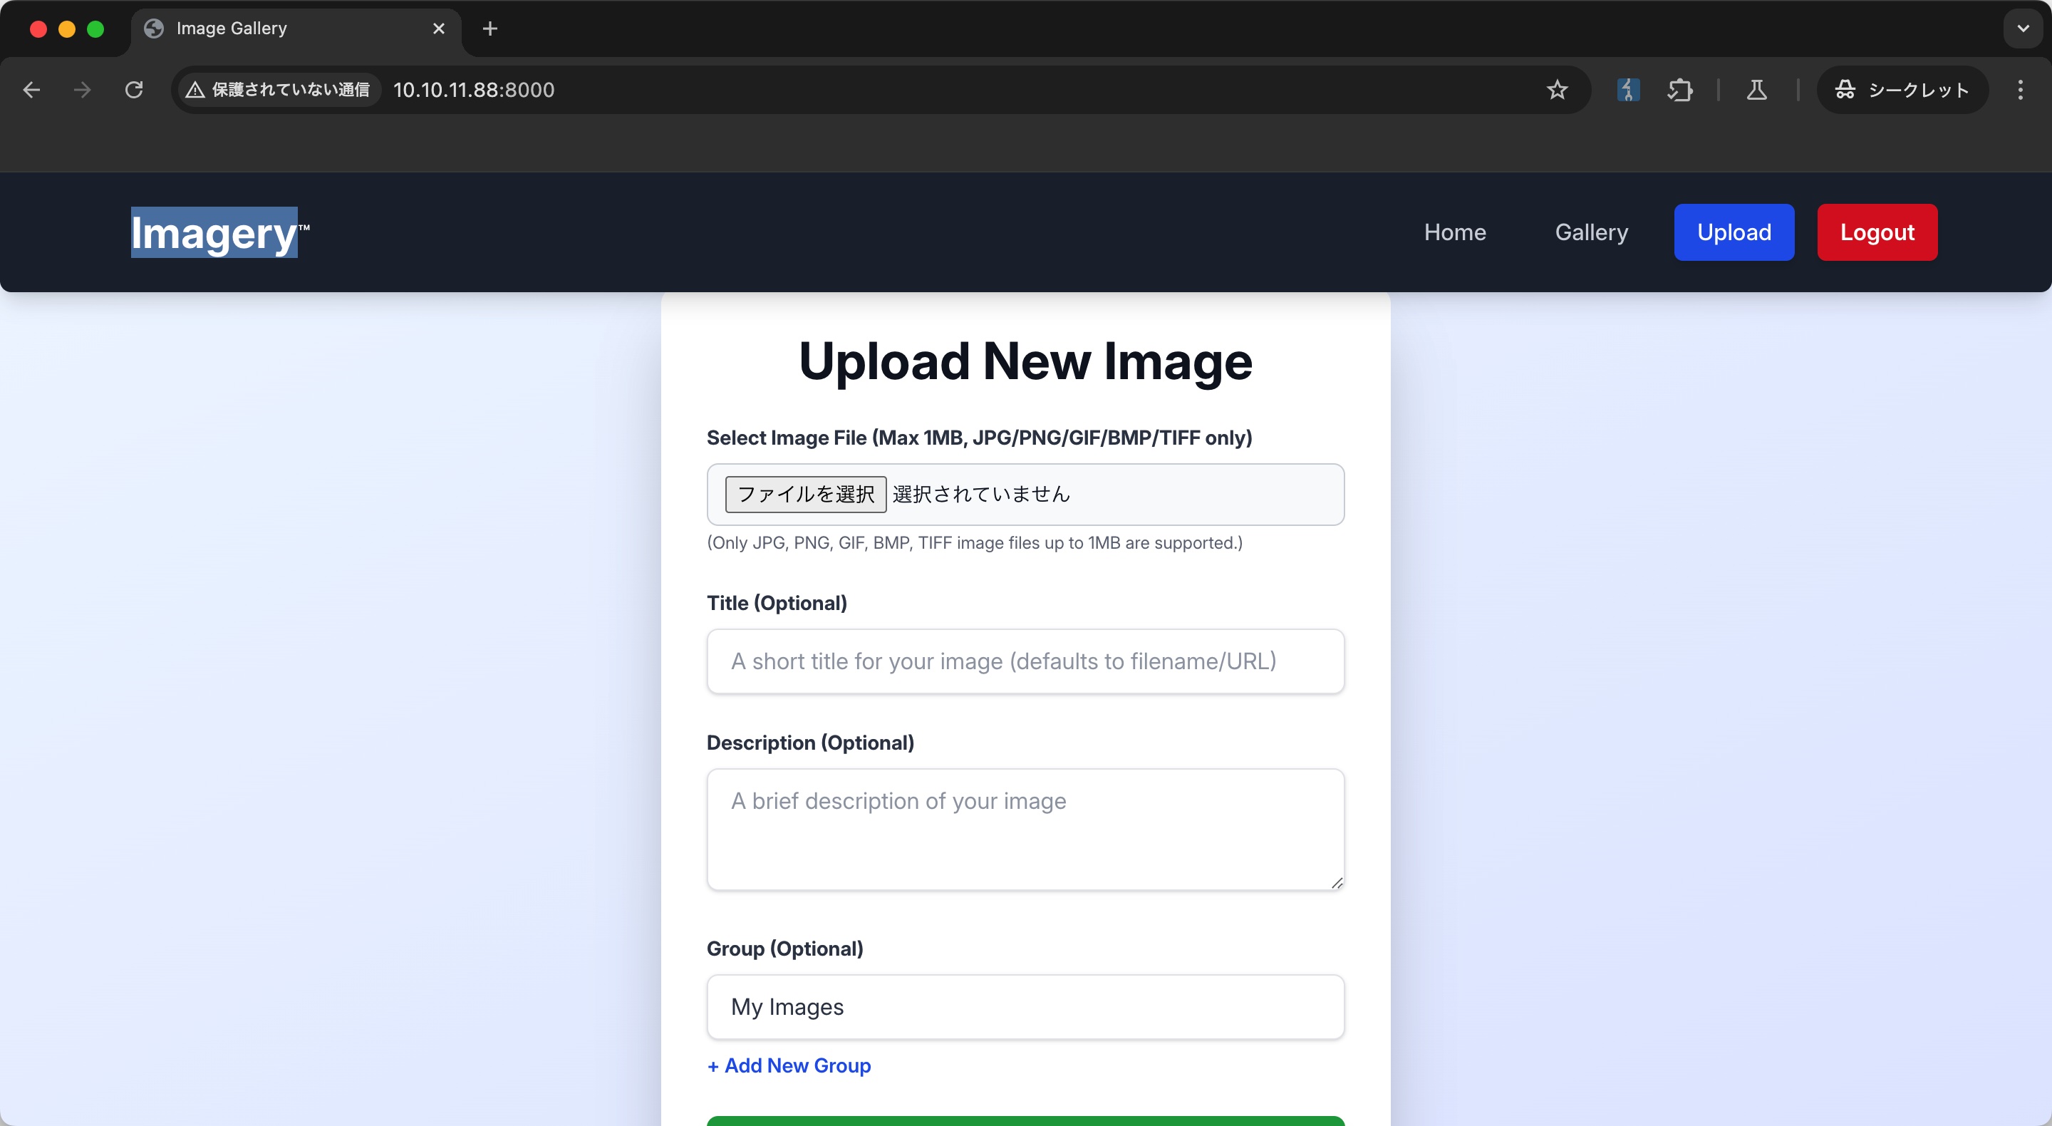Go to the Home nav item

coord(1454,232)
